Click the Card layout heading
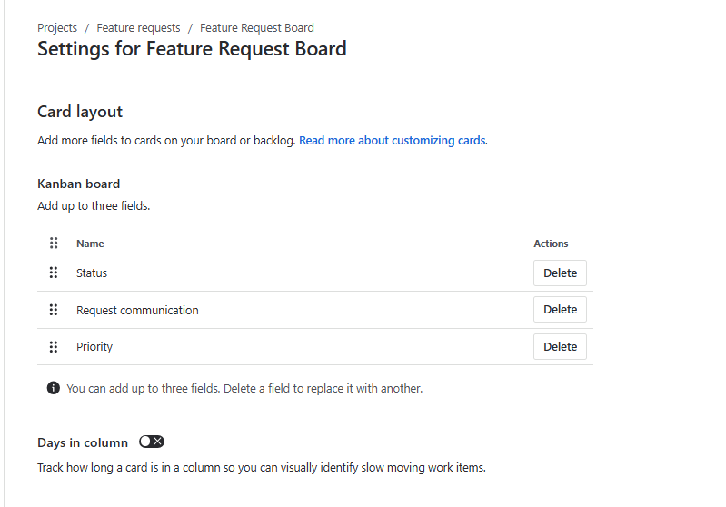The width and height of the screenshot is (726, 507). coord(80,112)
